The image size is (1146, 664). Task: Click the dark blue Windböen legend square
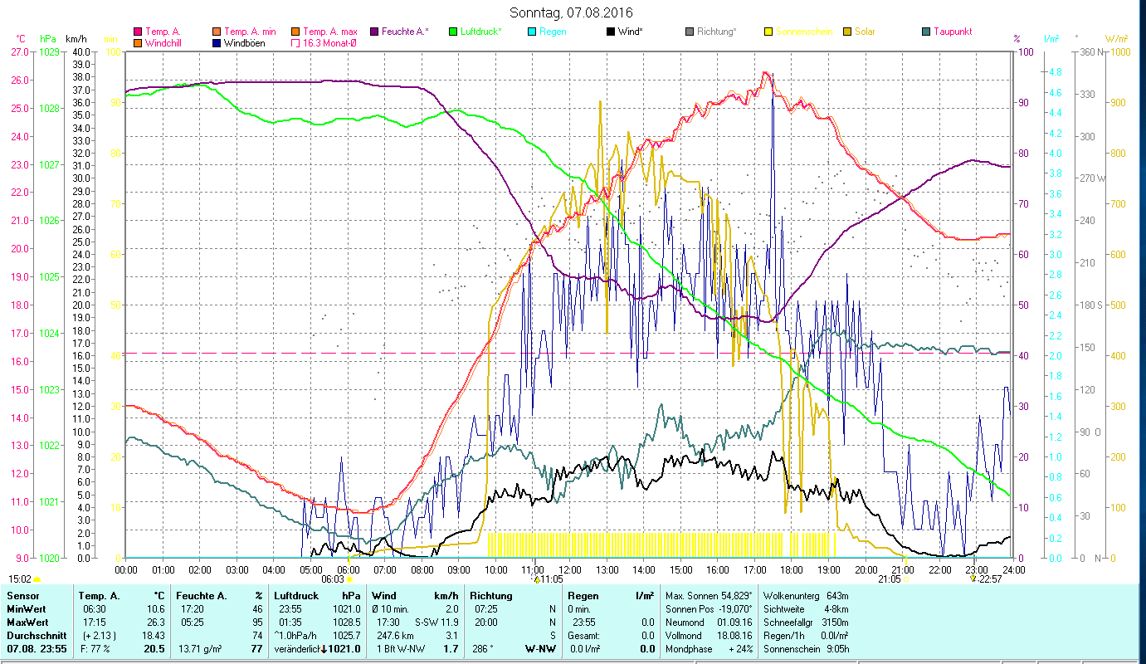tap(217, 43)
